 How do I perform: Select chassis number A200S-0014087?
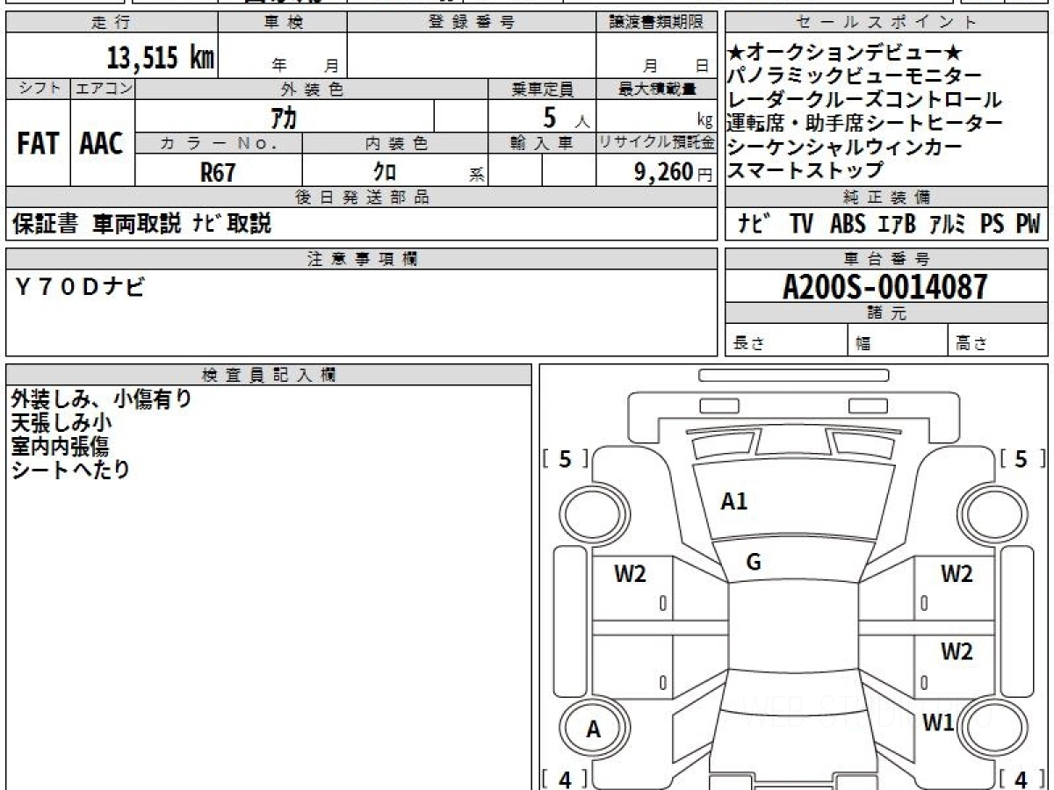(885, 286)
